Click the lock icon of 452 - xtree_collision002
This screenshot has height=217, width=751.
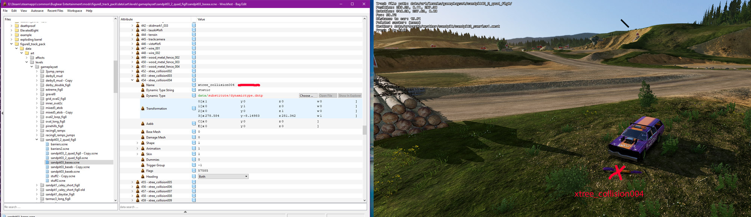coord(138,71)
